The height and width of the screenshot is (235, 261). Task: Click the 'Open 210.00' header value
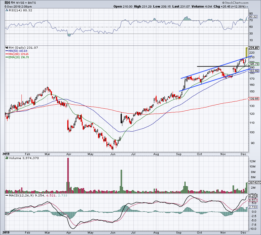pos(123,6)
